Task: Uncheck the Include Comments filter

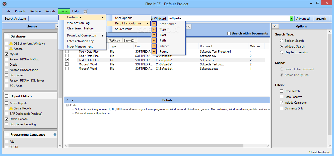Action: [282, 103]
